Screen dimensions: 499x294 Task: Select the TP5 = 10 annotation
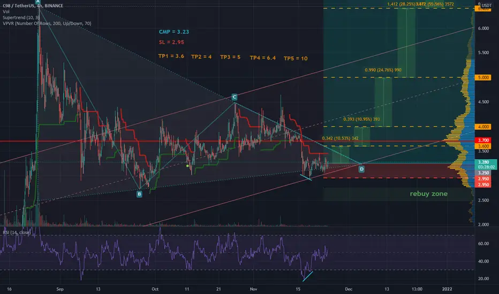coord(296,58)
